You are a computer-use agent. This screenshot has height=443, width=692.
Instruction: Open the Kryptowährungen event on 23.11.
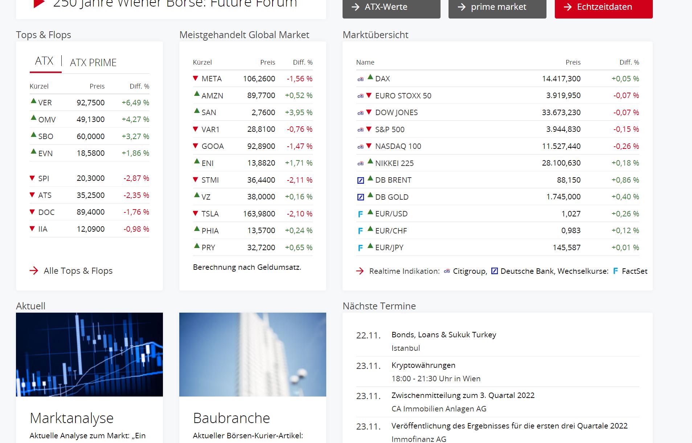pos(423,365)
